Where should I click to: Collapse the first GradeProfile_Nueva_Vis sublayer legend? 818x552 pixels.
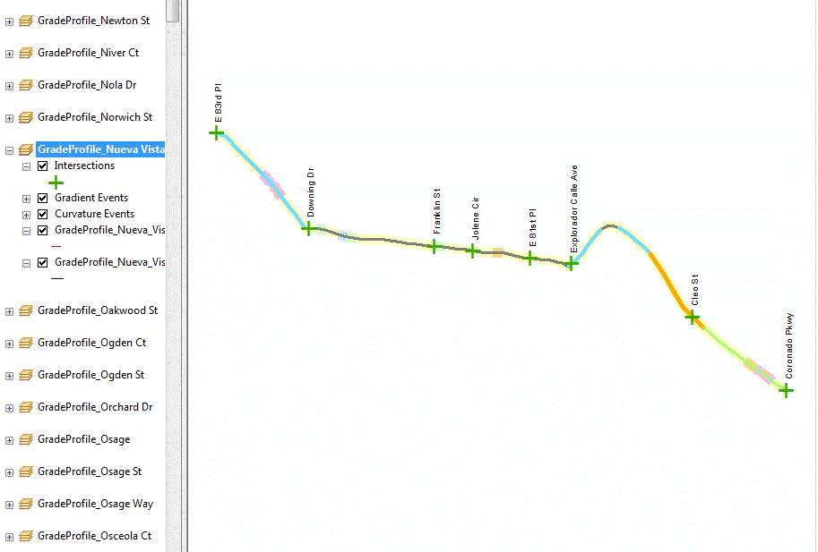pyautogui.click(x=26, y=231)
